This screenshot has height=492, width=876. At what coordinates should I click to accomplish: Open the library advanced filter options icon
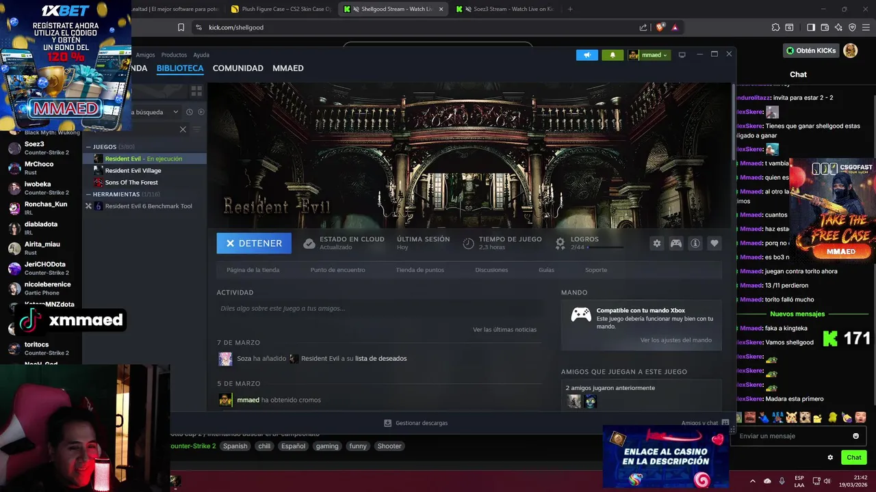pos(197,129)
